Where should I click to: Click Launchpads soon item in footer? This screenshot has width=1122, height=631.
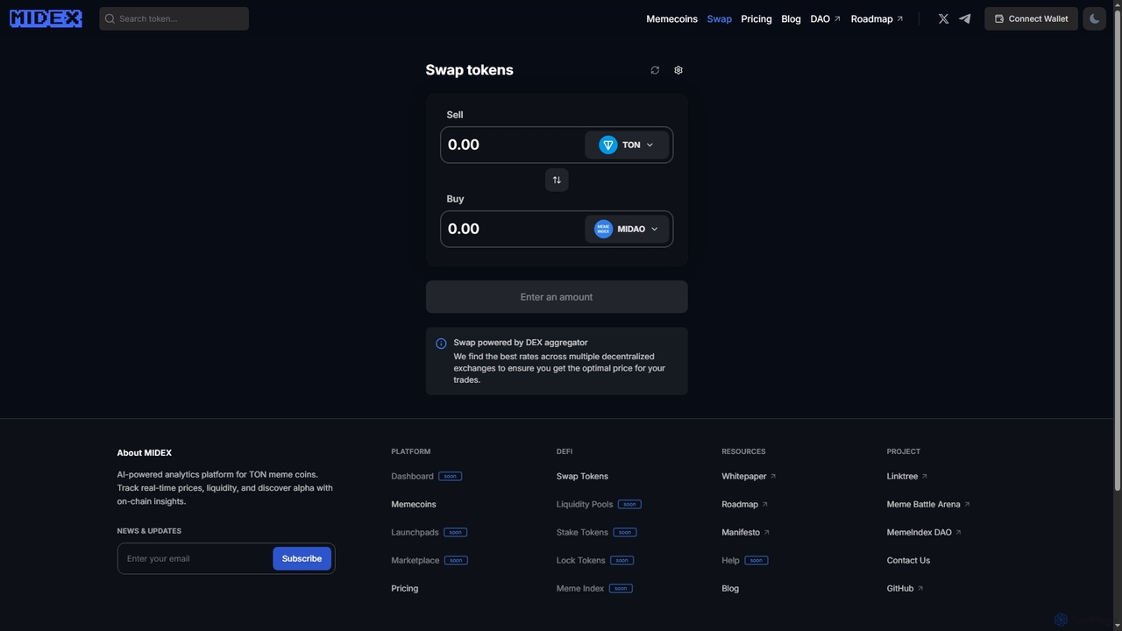tap(430, 532)
